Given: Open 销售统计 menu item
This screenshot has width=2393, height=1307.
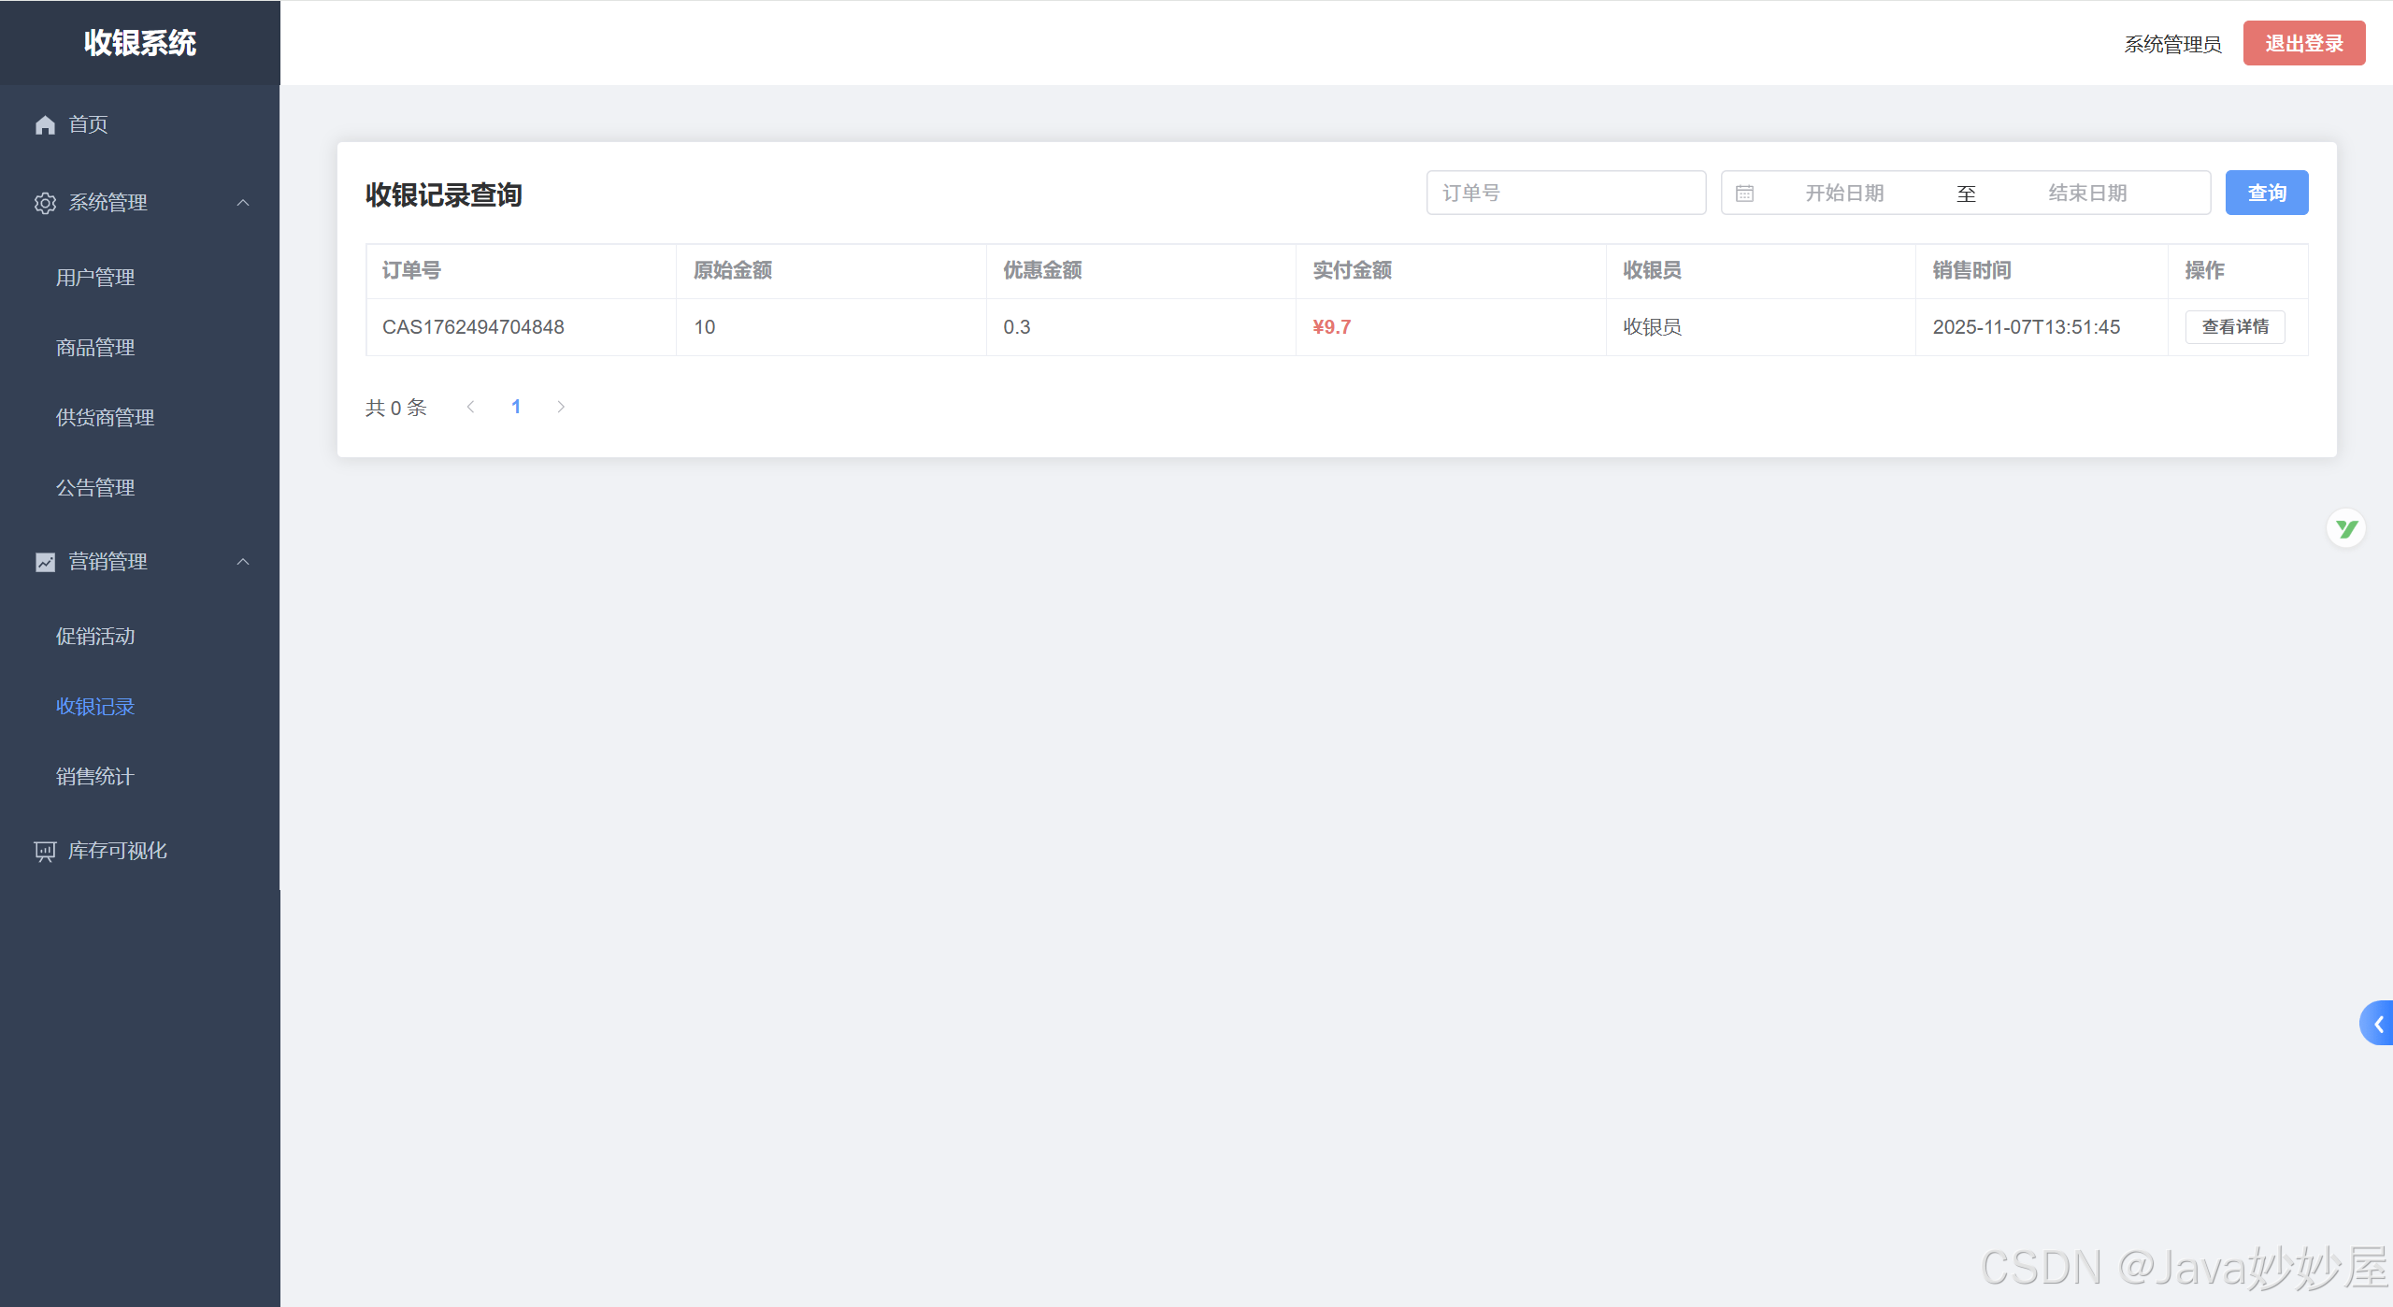Looking at the screenshot, I should tap(95, 777).
